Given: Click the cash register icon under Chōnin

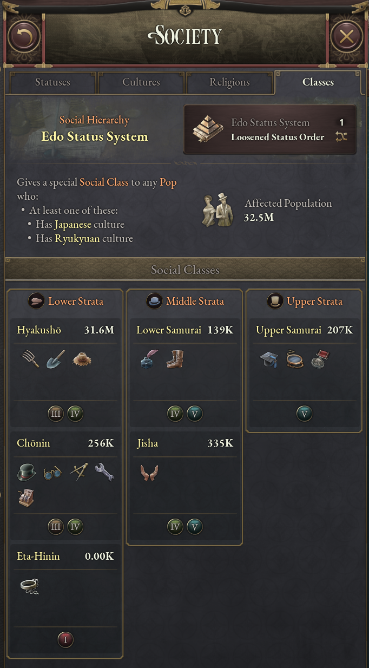Looking at the screenshot, I should click(27, 497).
